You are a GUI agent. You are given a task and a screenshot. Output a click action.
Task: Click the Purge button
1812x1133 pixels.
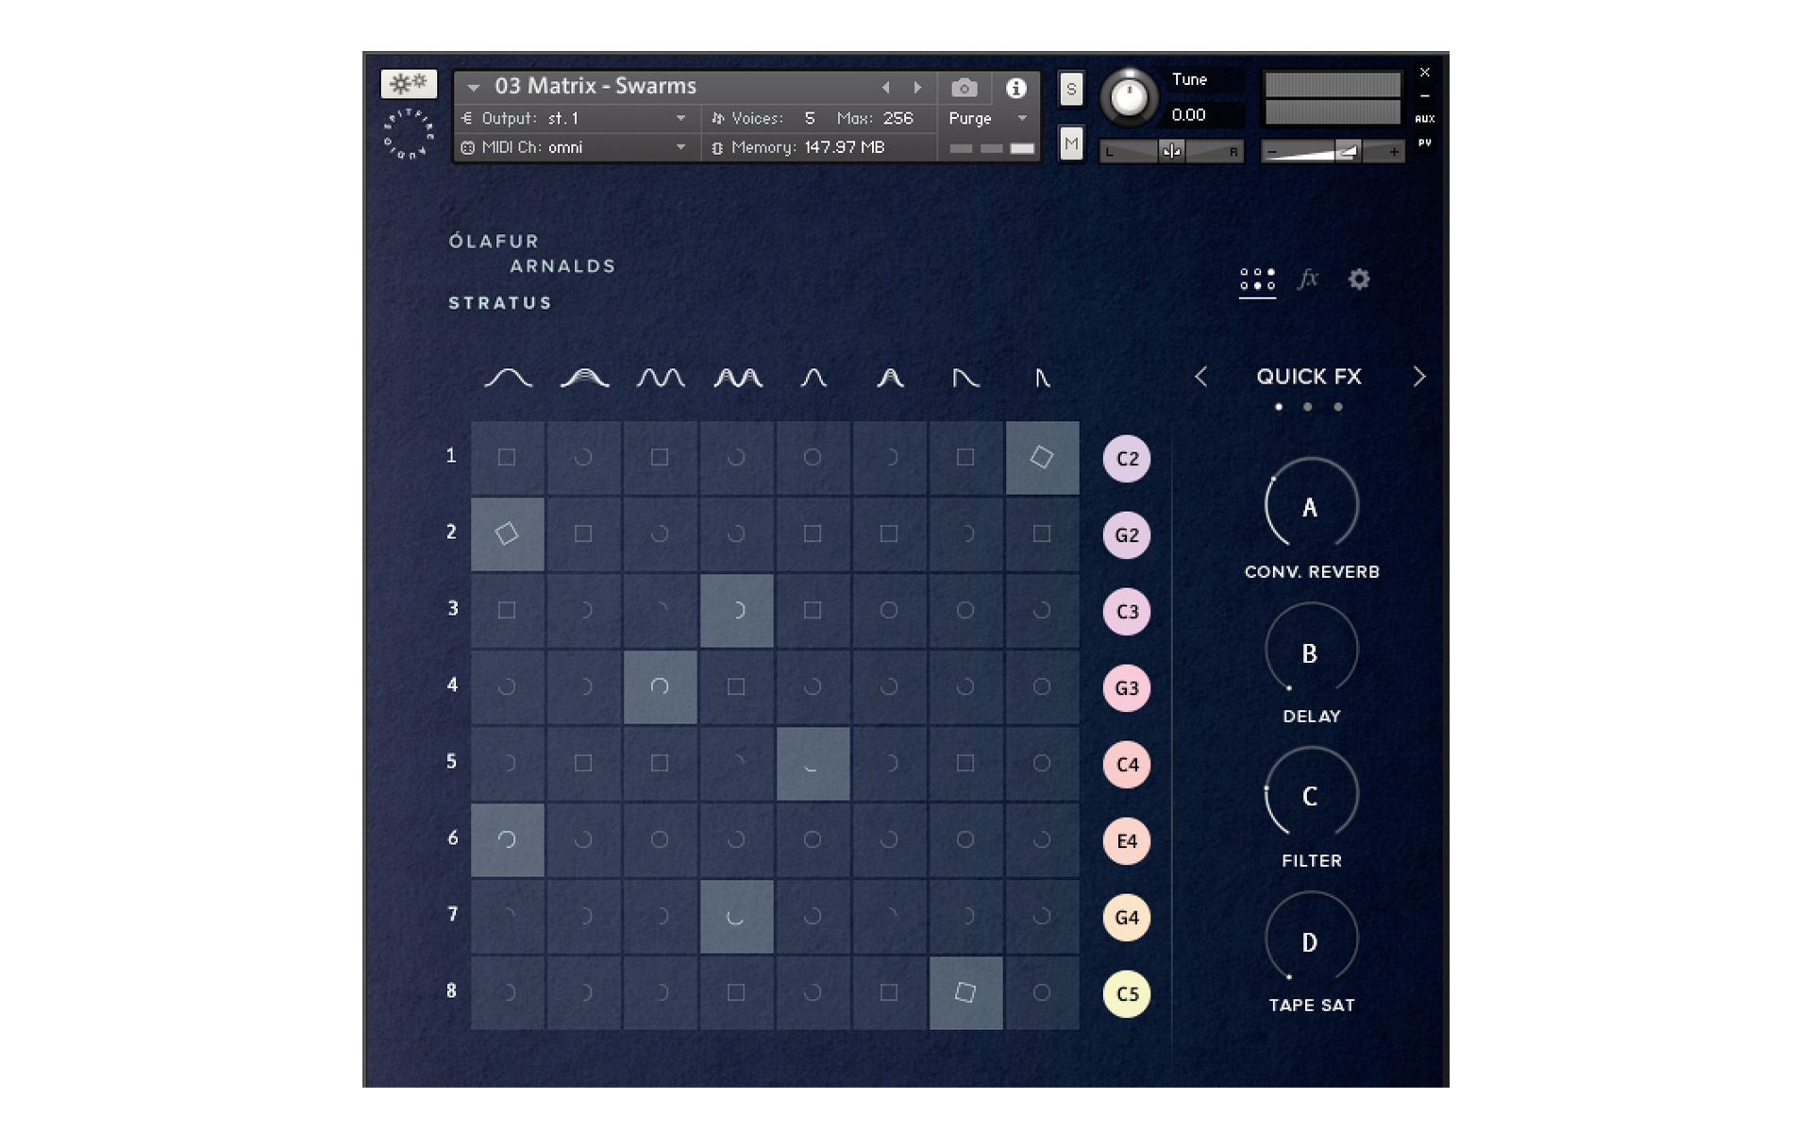point(968,118)
